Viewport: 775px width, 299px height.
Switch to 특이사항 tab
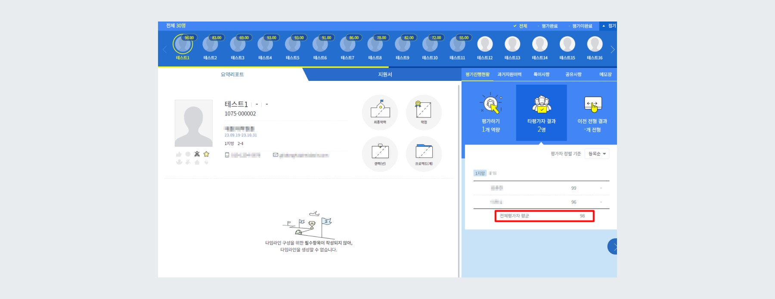point(542,74)
